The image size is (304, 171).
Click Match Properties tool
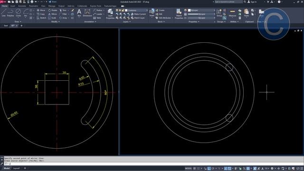(x=179, y=14)
